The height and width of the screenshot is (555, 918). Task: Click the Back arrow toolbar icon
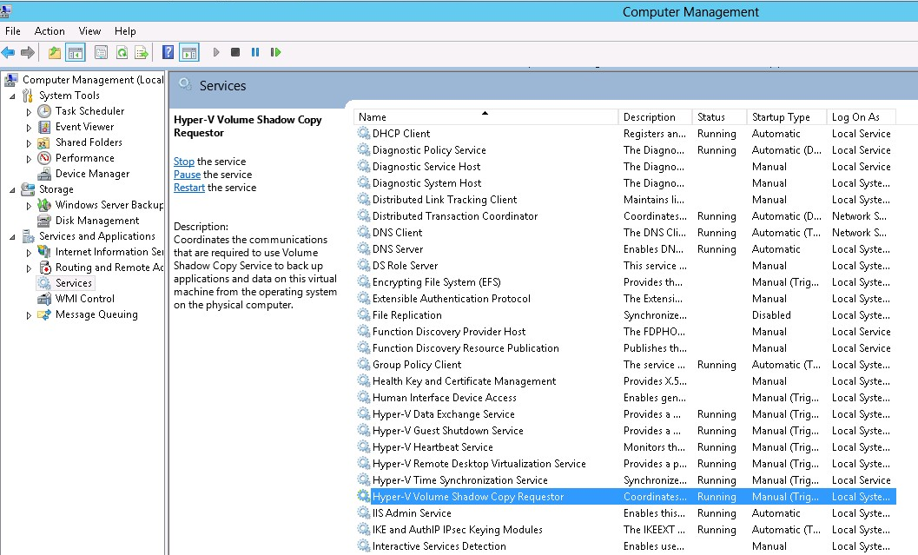[9, 53]
